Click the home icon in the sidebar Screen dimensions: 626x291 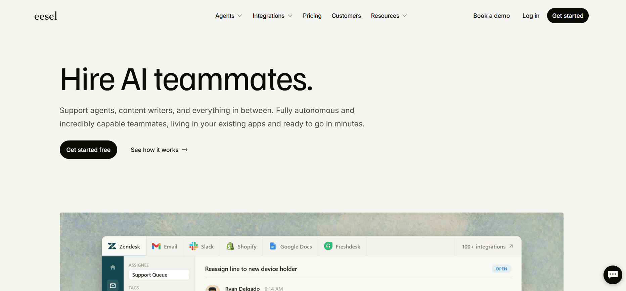tap(113, 267)
